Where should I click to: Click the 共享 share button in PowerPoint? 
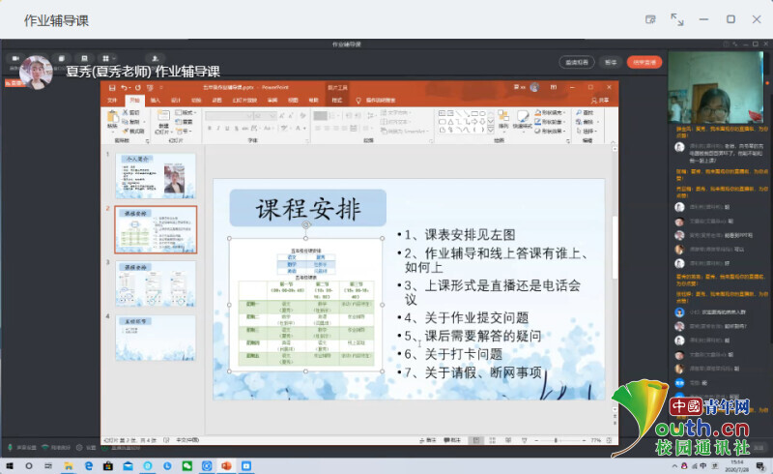603,100
